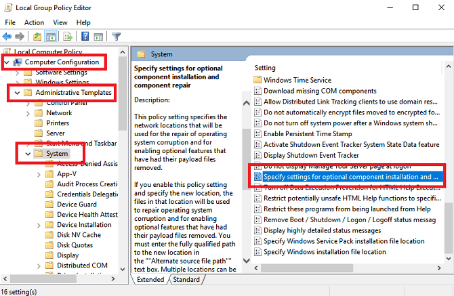The height and width of the screenshot is (296, 454).
Task: Click the Filter funnel toolbar icon
Action: [116, 37]
